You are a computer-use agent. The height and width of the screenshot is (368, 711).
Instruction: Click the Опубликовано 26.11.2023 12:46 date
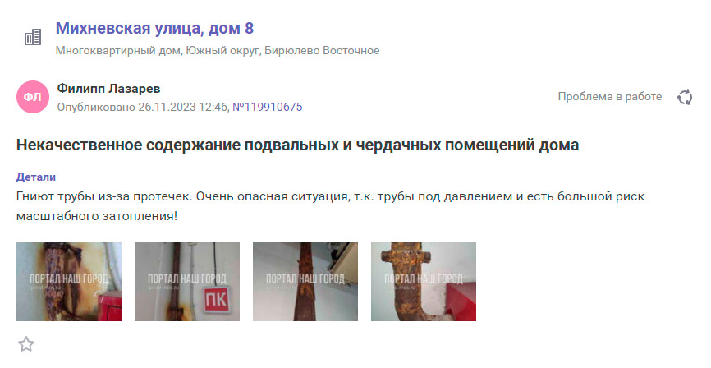point(142,107)
